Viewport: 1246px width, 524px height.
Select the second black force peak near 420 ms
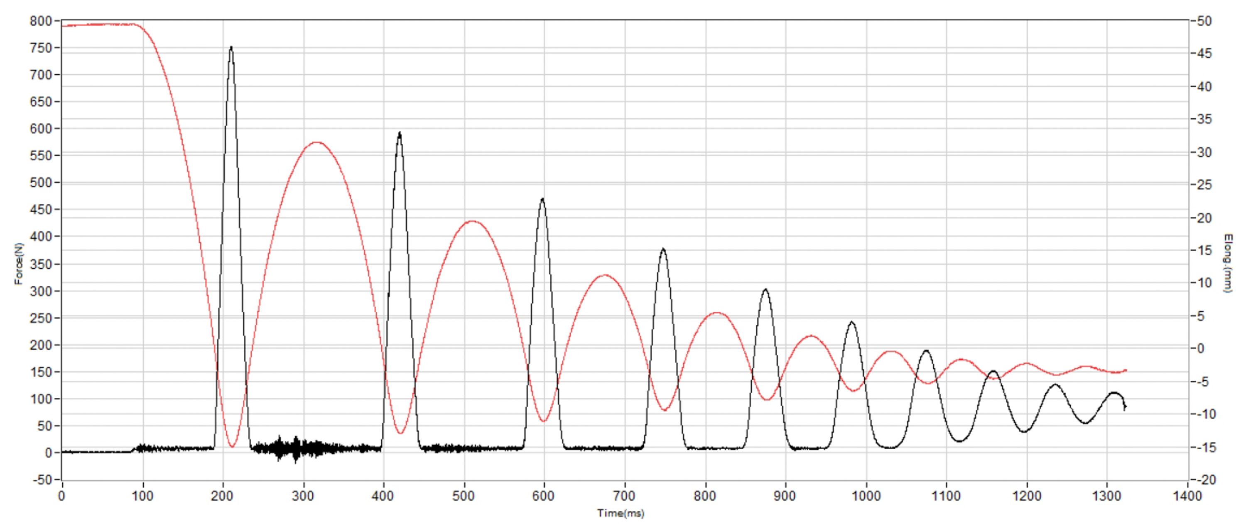(400, 133)
